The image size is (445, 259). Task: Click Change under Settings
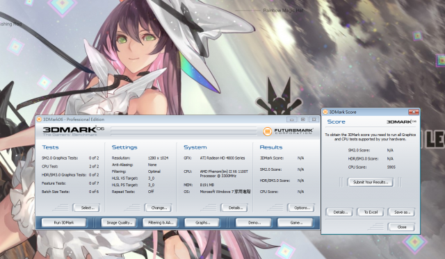point(159,208)
